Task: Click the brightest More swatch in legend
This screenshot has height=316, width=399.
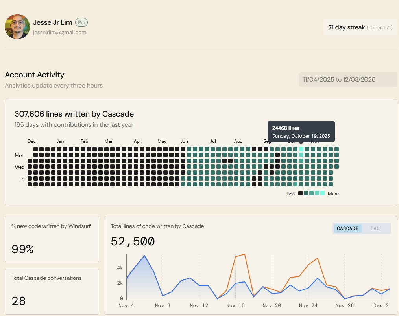Action: click(x=322, y=193)
